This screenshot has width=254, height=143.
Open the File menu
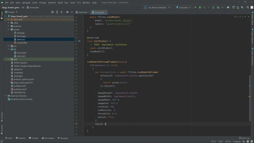(7, 3)
